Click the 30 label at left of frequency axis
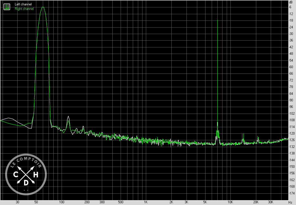This screenshot has height=205, width=296. tap(18, 202)
